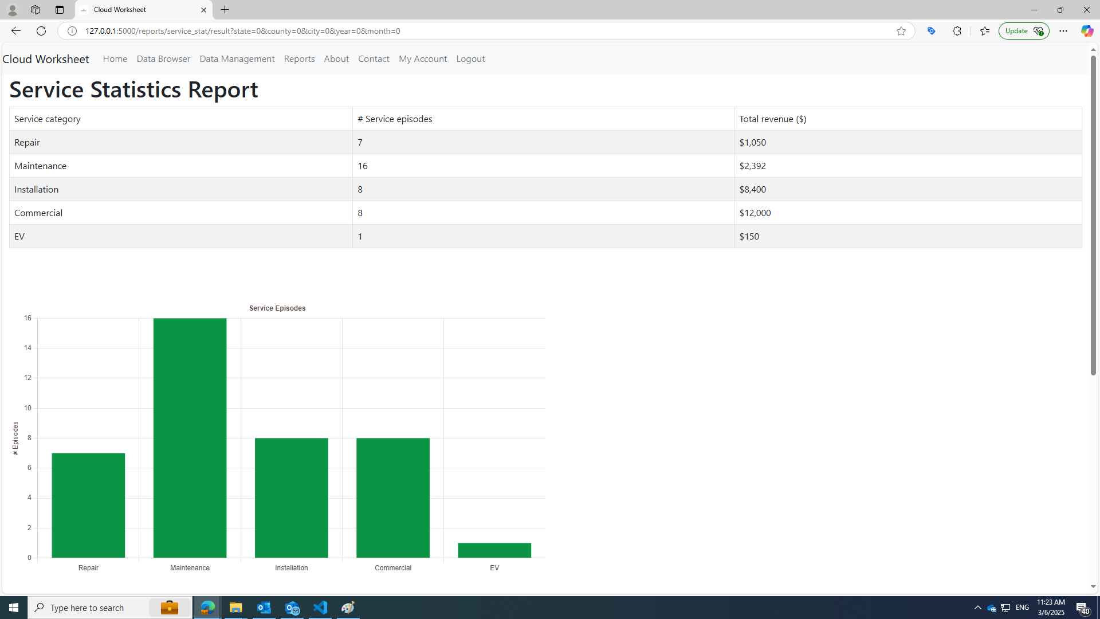Viewport: 1100px width, 619px height.
Task: Click the Commercial row category cell
Action: coord(181,213)
